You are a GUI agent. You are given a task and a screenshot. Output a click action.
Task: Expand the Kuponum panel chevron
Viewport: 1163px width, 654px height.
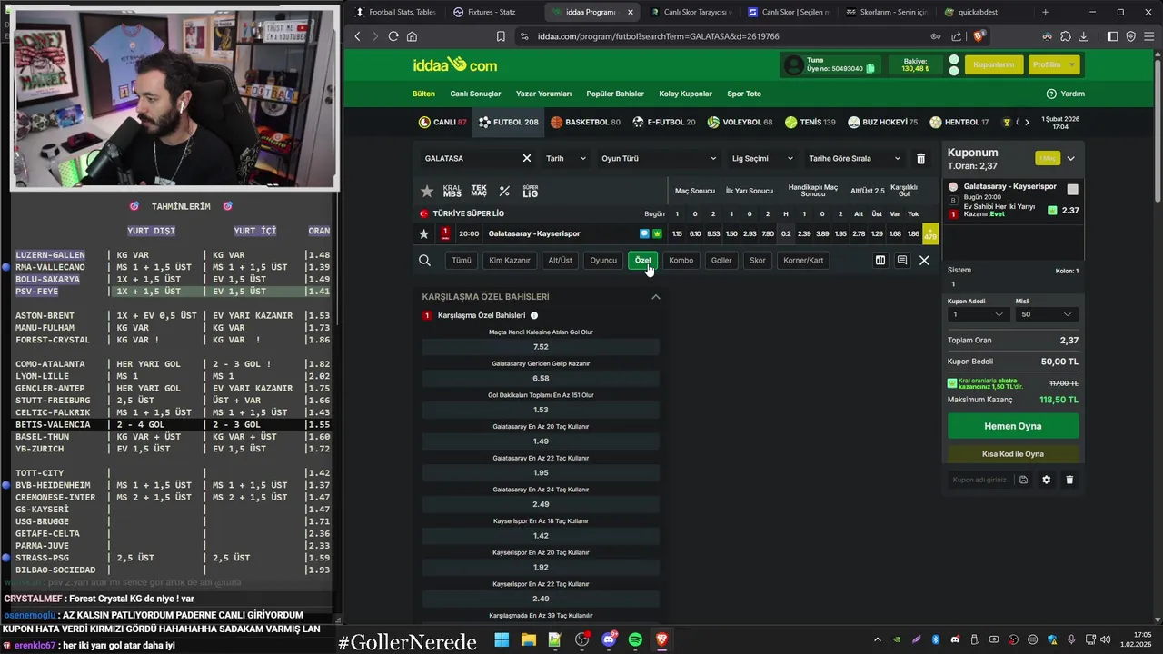tap(1070, 158)
